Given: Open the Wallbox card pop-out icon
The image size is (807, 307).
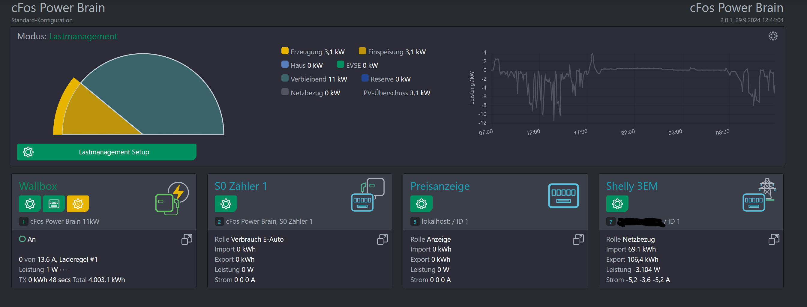Looking at the screenshot, I should 187,240.
